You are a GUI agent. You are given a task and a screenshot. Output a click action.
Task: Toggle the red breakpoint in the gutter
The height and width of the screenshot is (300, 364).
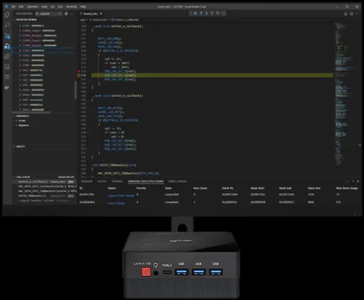click(x=79, y=71)
